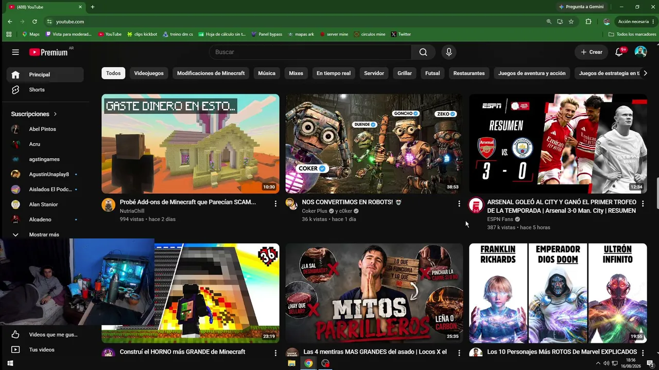The height and width of the screenshot is (370, 659).
Task: Open the MITOS PARRILLEROS video thumbnail
Action: [374, 293]
